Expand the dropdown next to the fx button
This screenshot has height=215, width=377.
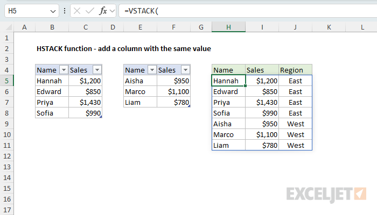pos(112,11)
